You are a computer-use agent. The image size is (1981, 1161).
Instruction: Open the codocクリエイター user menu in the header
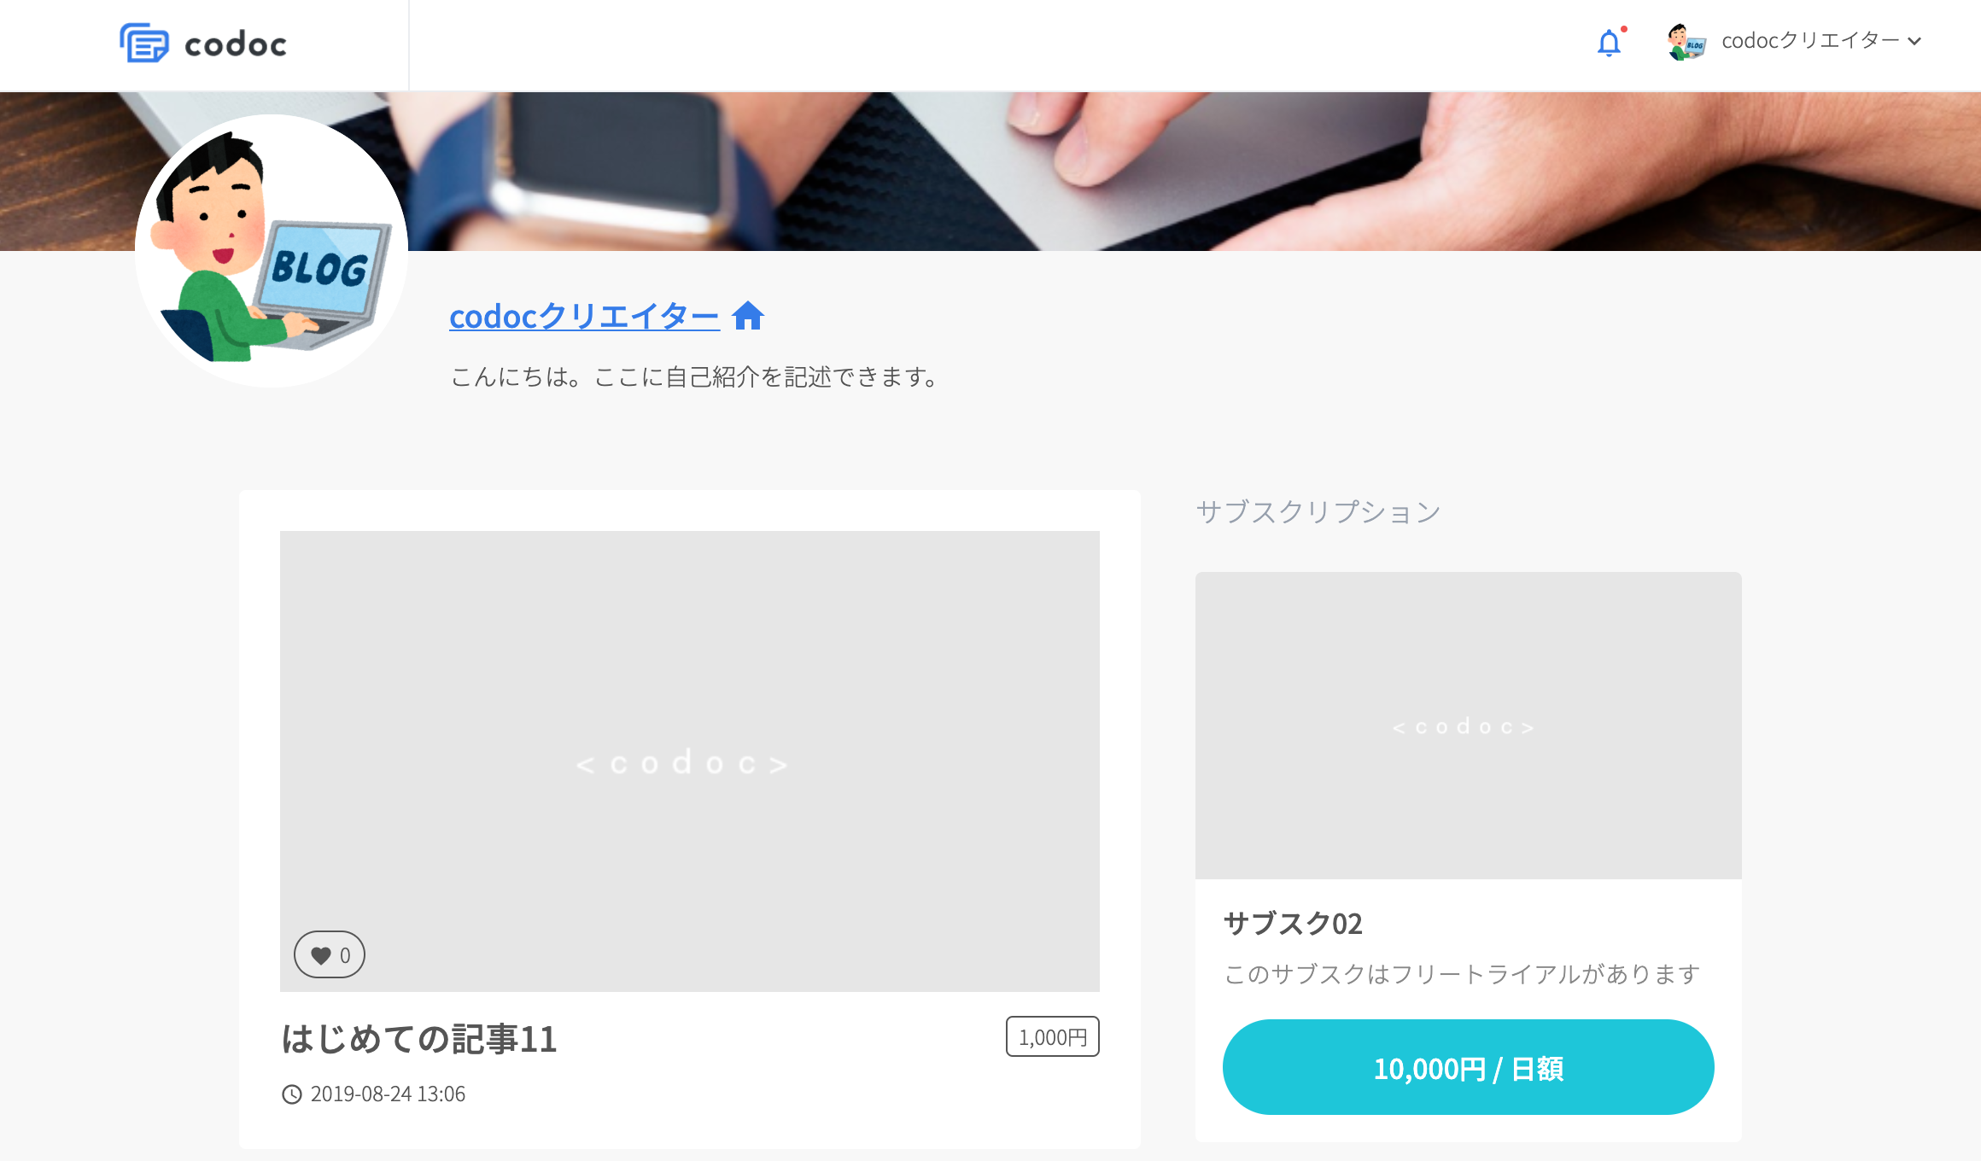tap(1810, 41)
